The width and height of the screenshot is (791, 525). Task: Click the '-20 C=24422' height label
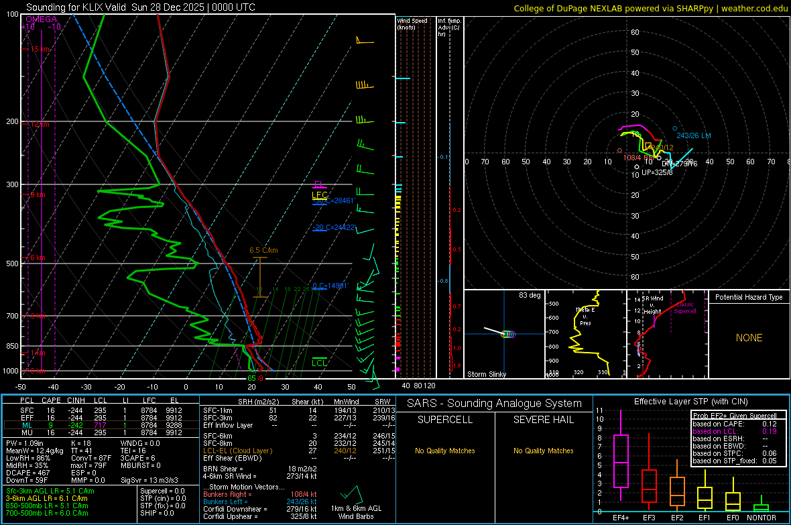[334, 227]
